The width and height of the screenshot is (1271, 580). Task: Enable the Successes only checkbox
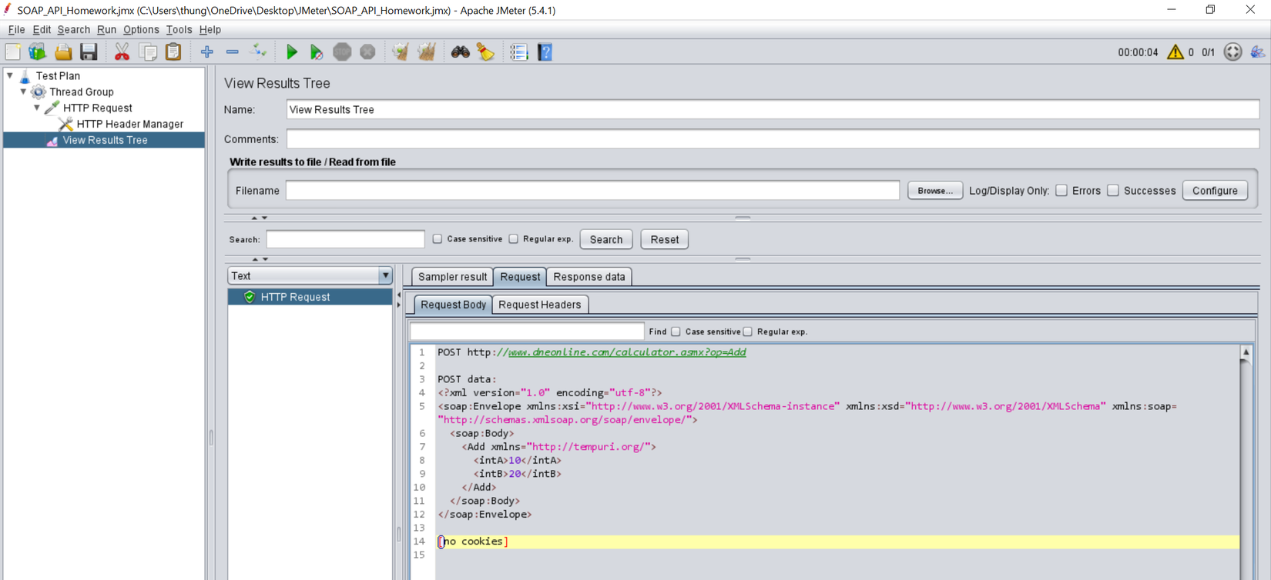(1113, 191)
